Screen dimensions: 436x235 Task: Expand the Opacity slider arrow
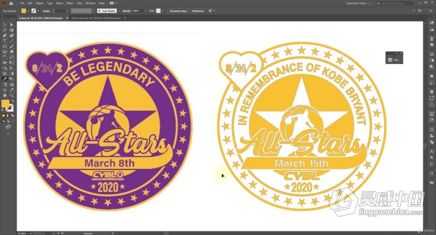pyautogui.click(x=145, y=11)
